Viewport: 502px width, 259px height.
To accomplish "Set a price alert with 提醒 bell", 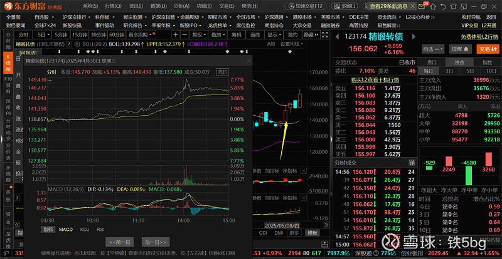I will coord(460,49).
